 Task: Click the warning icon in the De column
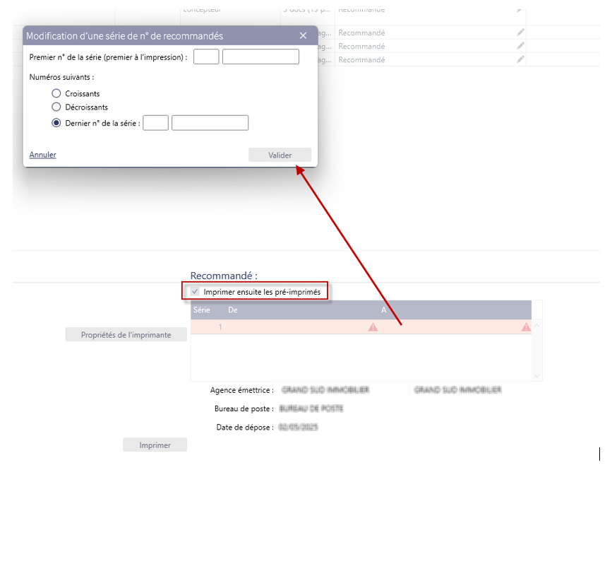coord(373,327)
